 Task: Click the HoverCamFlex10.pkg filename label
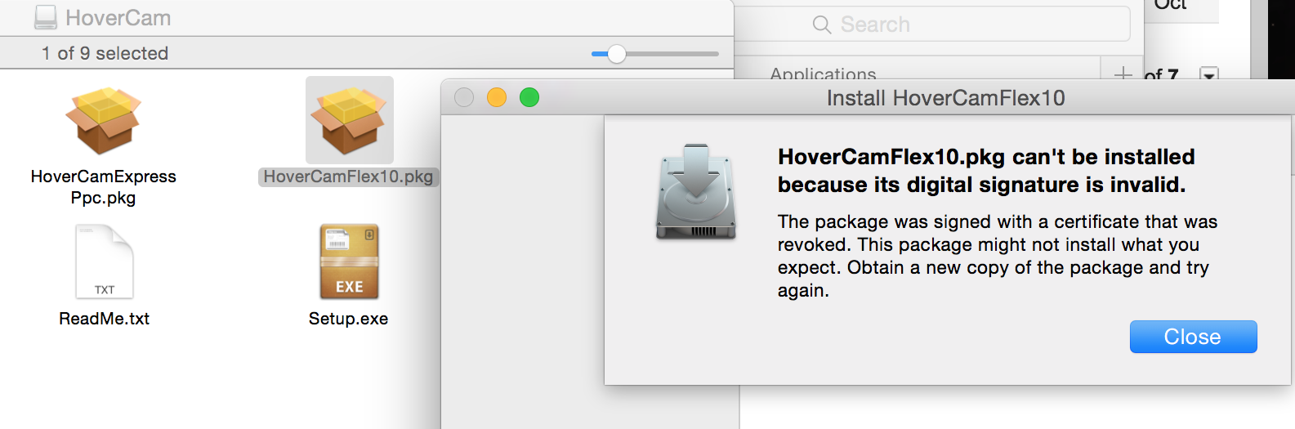[x=348, y=177]
